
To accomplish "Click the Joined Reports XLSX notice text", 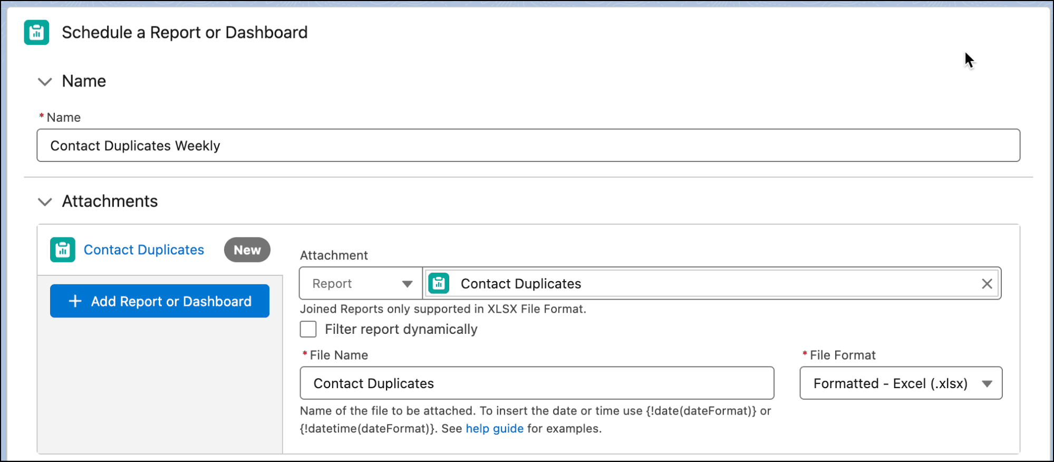I will click(443, 309).
